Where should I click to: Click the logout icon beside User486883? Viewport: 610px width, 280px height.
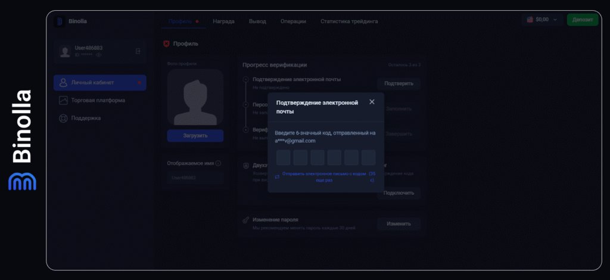click(138, 52)
